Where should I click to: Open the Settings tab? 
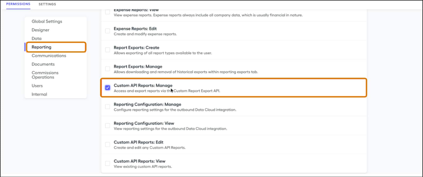pos(47,4)
